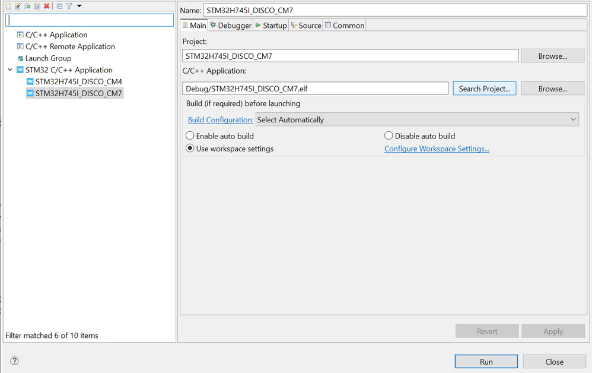Select the STM32H745I_DISCO_CM7 configuration

click(x=78, y=93)
